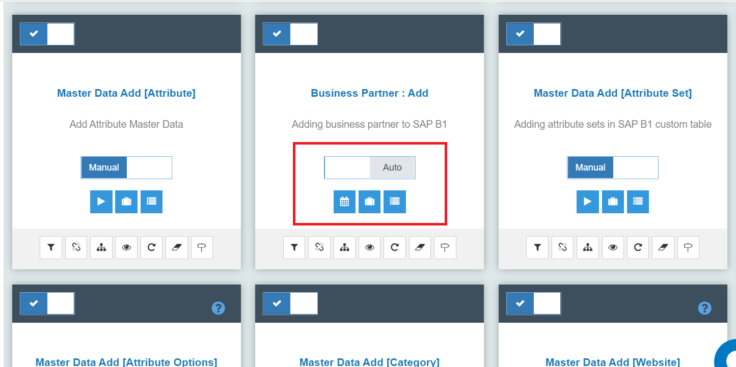This screenshot has width=736, height=367.
Task: Click broken link icon on Business Partner footer
Action: pyautogui.click(x=319, y=248)
